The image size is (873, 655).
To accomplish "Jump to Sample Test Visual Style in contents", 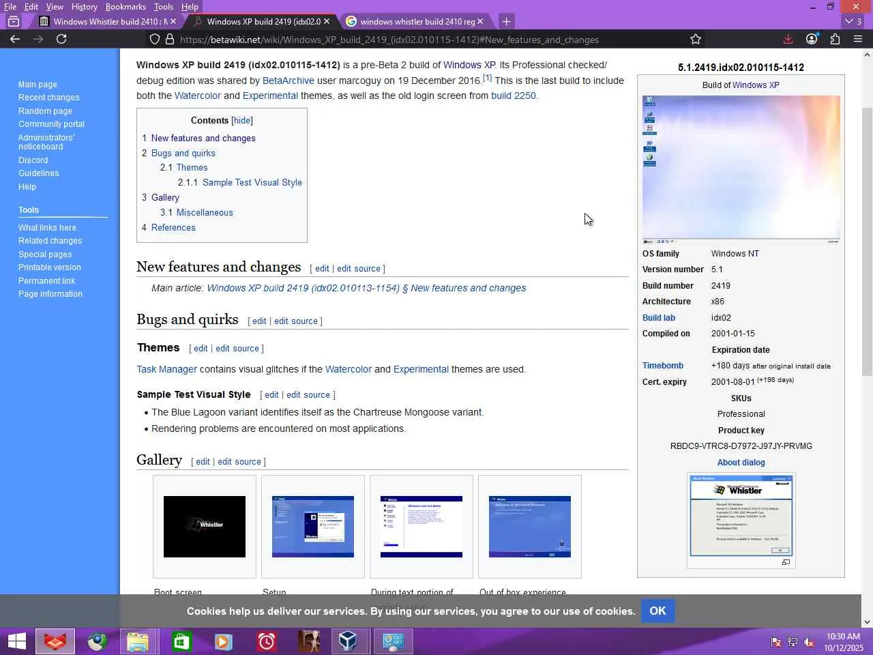I will (252, 183).
